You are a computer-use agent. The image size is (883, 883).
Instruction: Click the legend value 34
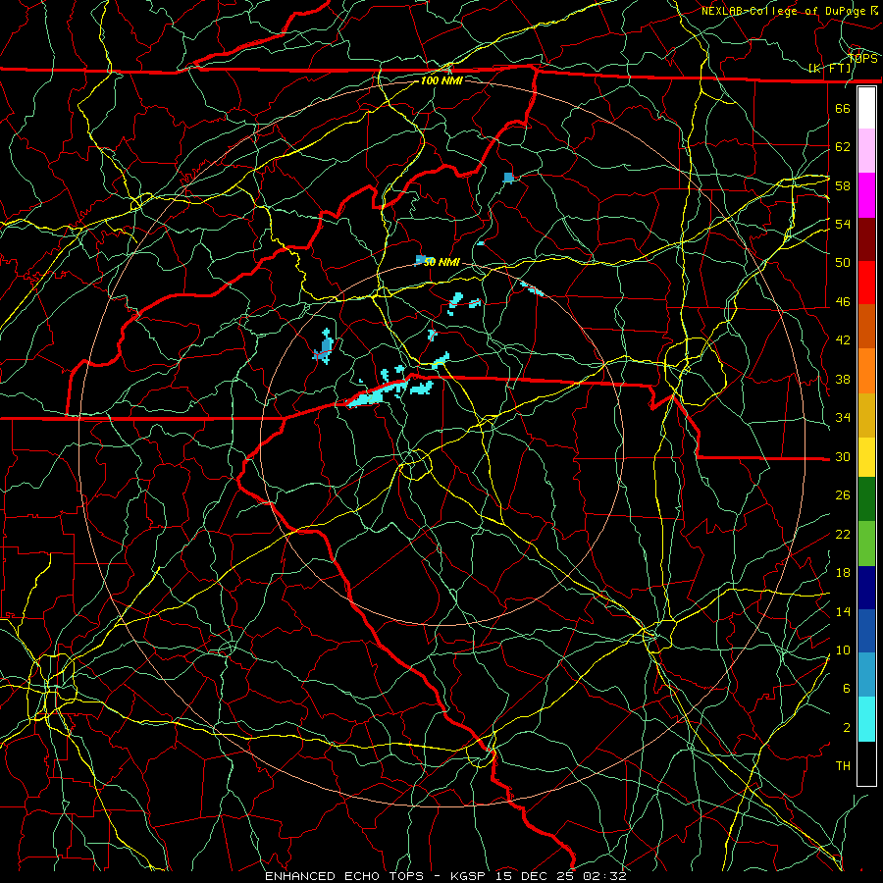(843, 418)
